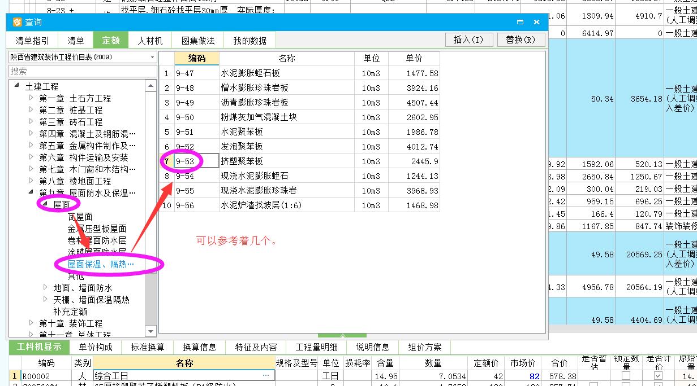
Task: Click the 搜索 search field
Action: click(x=83, y=71)
